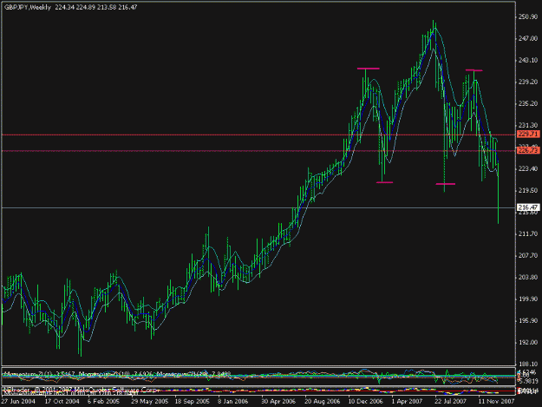Click the 203.80 price axis label
The height and width of the screenshot is (407, 542).
pyautogui.click(x=528, y=278)
